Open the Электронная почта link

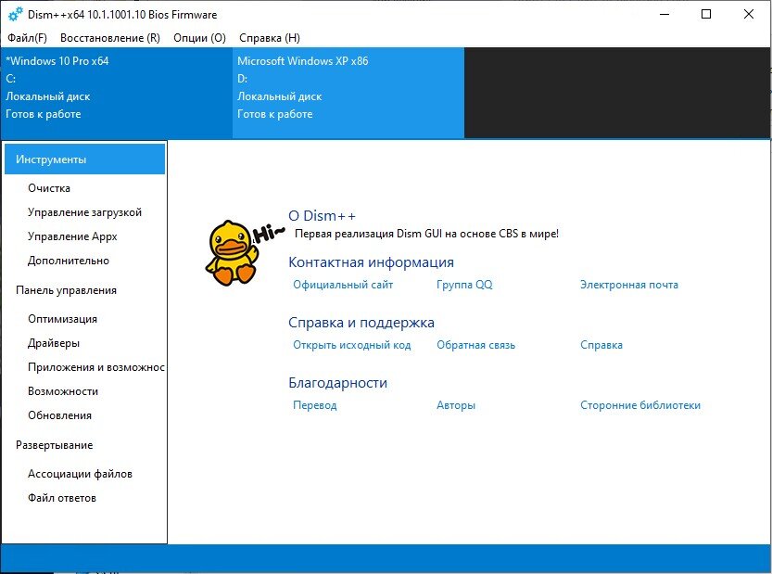[628, 285]
